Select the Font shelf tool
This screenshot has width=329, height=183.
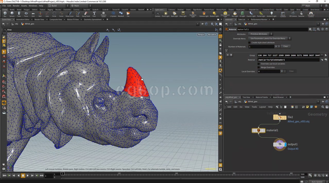94,14
